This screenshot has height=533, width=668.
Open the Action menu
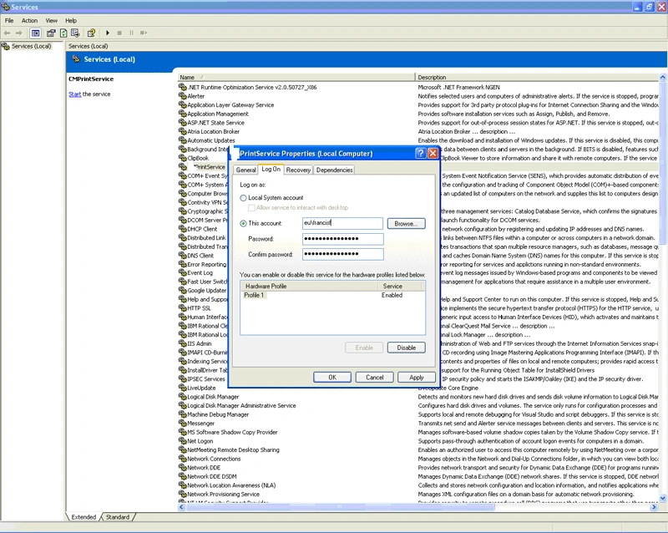(29, 20)
